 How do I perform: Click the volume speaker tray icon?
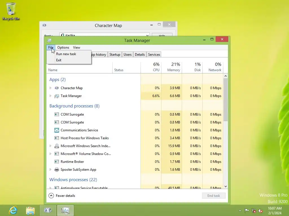pos(260,211)
